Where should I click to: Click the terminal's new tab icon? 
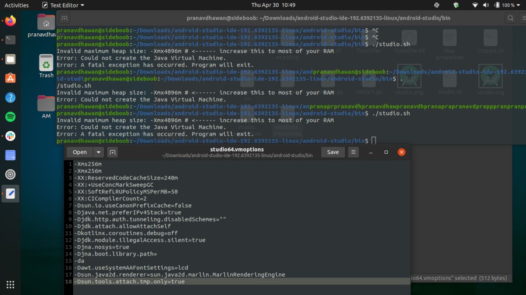click(x=64, y=18)
